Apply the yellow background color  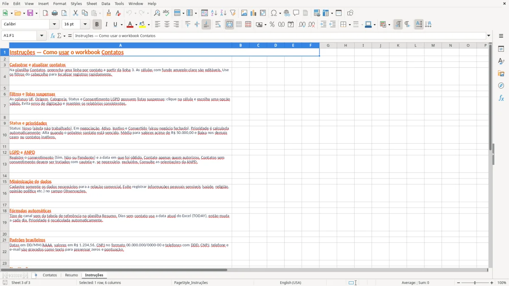click(x=143, y=25)
